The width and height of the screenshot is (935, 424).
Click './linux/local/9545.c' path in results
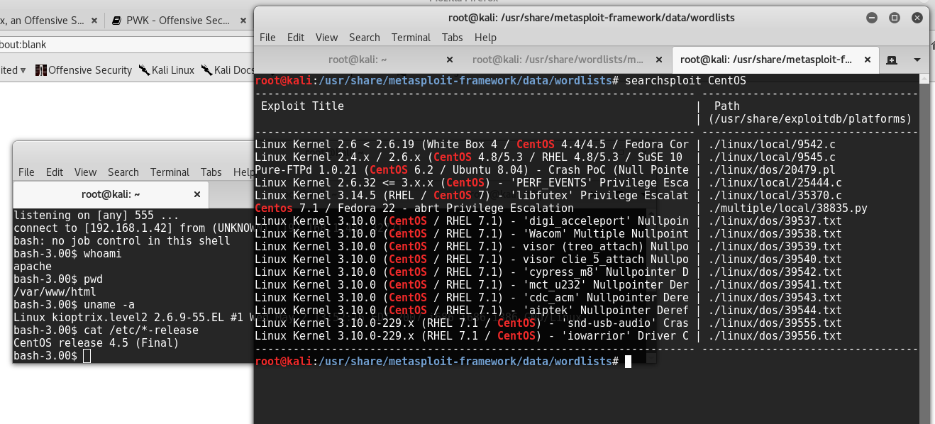(x=772, y=157)
